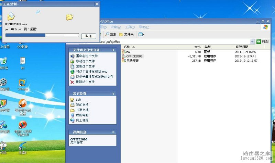Select the OFFICE2003 application icon
This screenshot has height=163, width=275.
pyautogui.click(x=124, y=56)
